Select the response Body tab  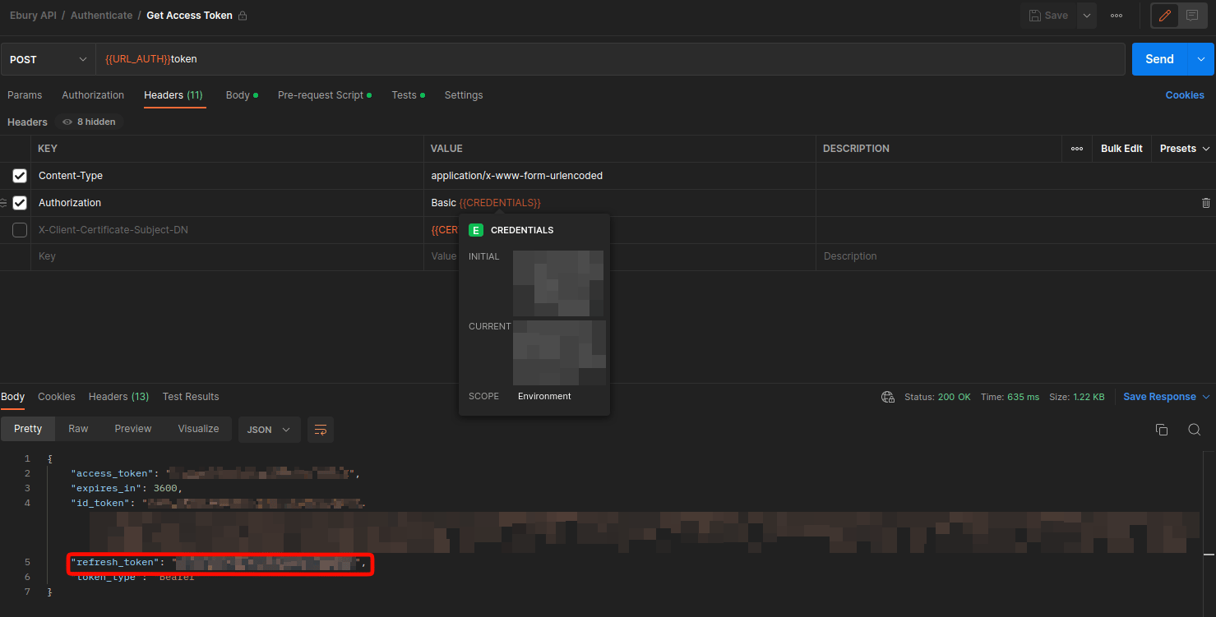(12, 397)
